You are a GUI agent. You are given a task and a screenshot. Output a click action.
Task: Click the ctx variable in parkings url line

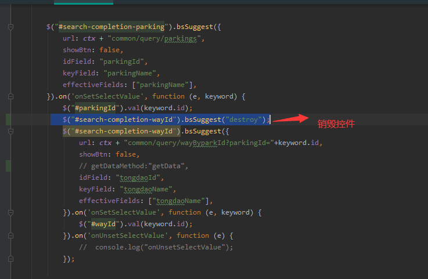(89, 38)
